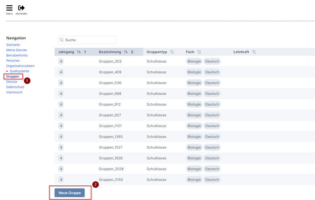Focus the Suche search field
The width and height of the screenshot is (315, 200).
[90, 40]
